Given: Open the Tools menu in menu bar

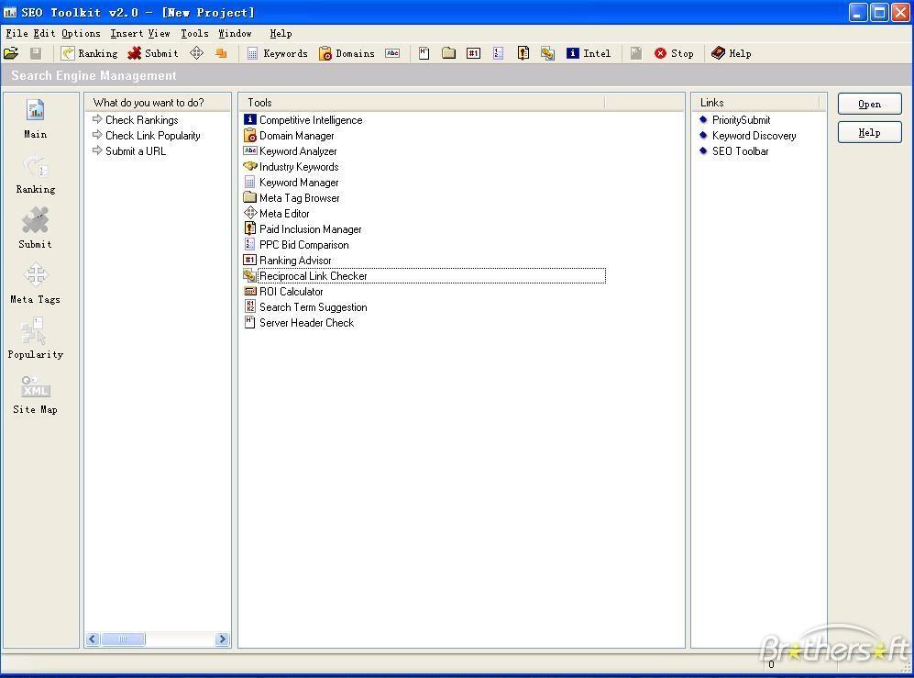Looking at the screenshot, I should (194, 34).
